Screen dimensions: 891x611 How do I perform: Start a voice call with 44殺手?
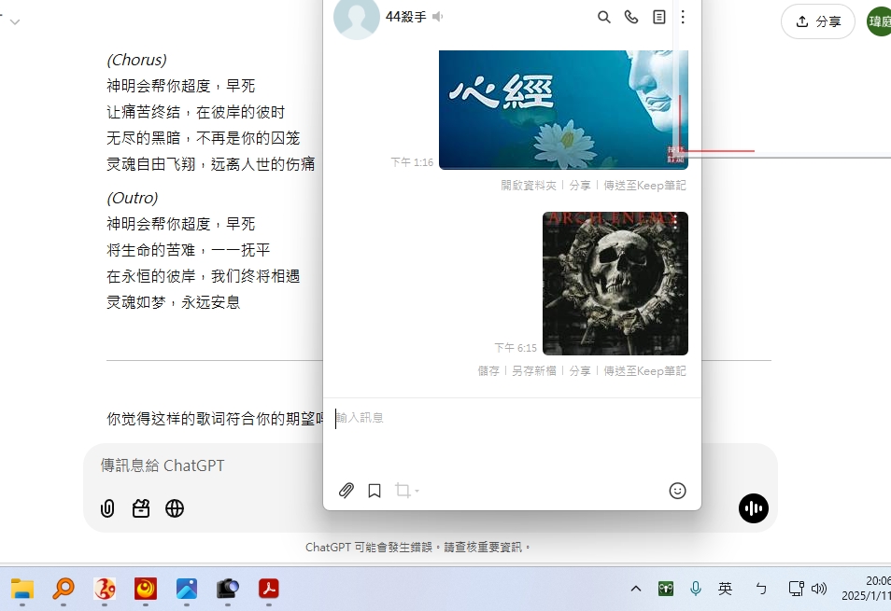tap(631, 17)
